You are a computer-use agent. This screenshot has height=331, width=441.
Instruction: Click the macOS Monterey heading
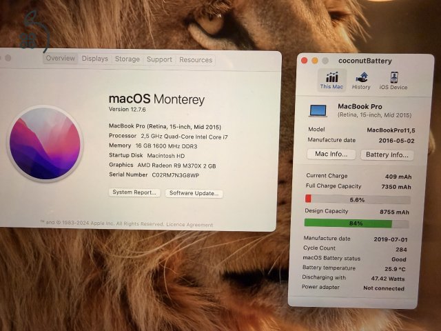coord(156,99)
